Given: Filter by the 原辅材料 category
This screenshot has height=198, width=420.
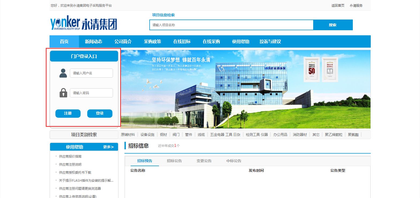Looking at the screenshot, I should [x=128, y=135].
